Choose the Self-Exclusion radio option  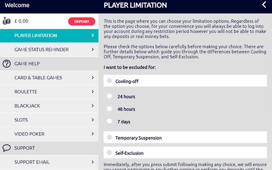coord(110,153)
